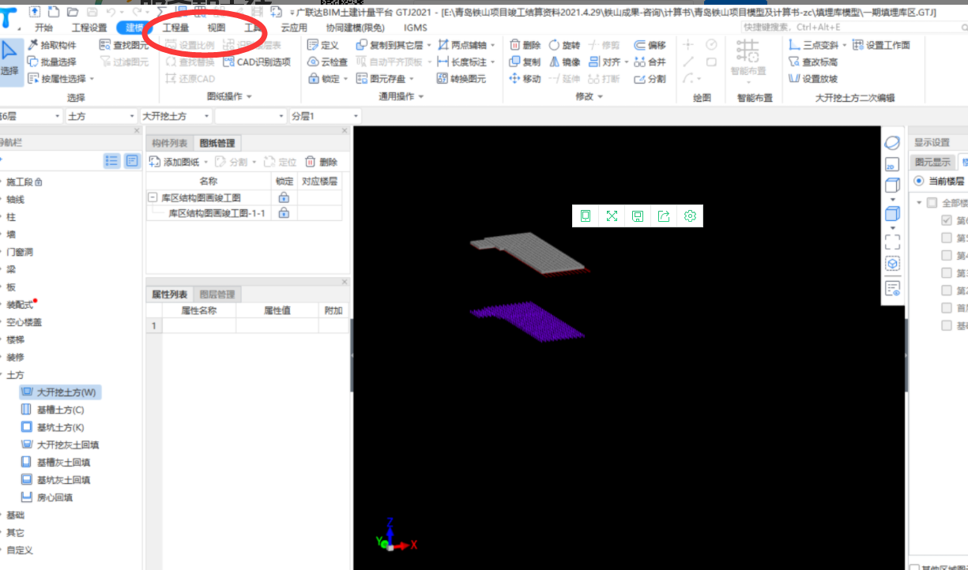Check the second floor checkbox under 全部楼层
Viewport: 968px width, 570px height.
tap(947, 238)
